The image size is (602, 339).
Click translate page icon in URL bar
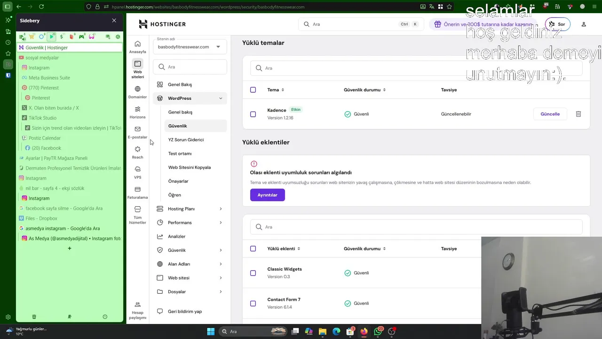pyautogui.click(x=431, y=7)
